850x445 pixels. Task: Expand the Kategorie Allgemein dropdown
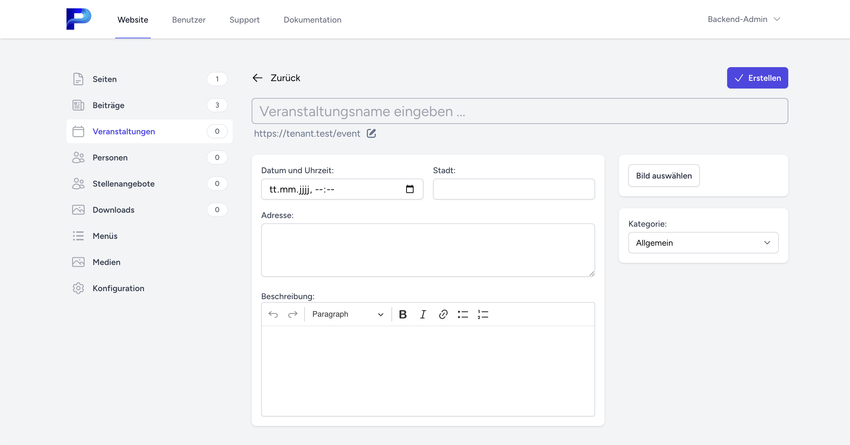click(703, 243)
